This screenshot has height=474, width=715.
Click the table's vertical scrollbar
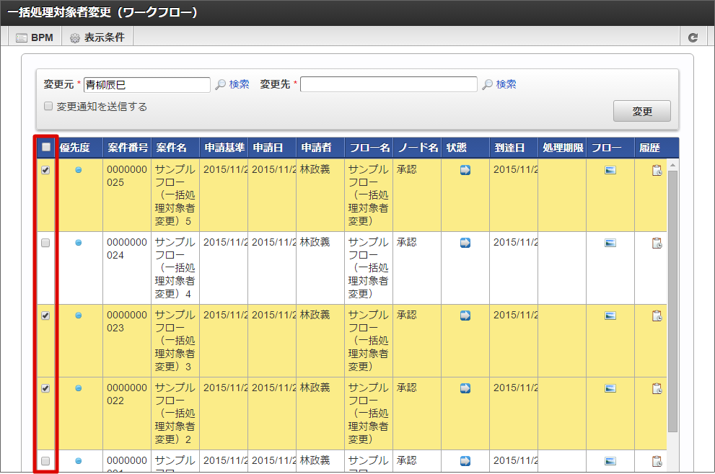[673, 303]
